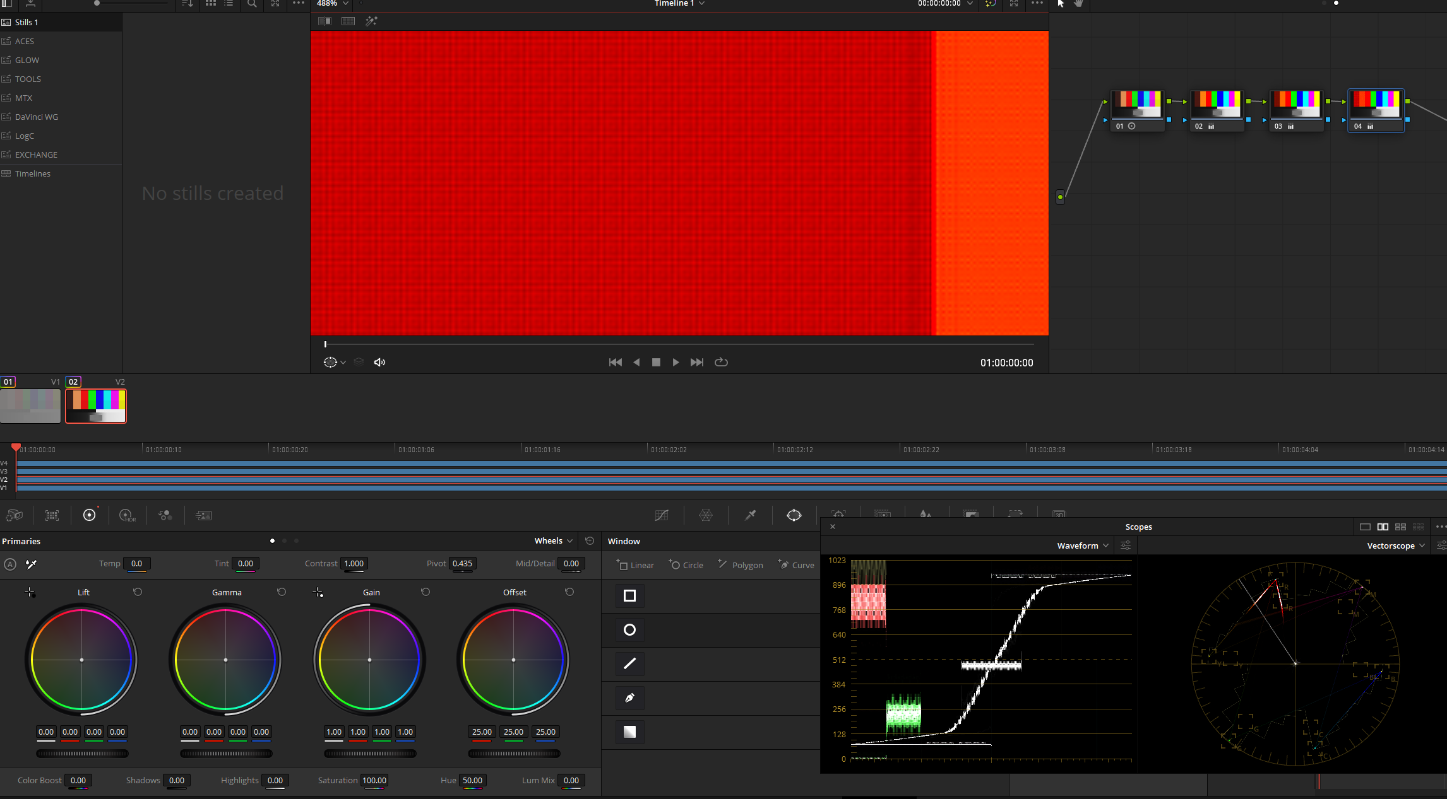Add a Polygon power window
The height and width of the screenshot is (799, 1447).
click(x=740, y=565)
